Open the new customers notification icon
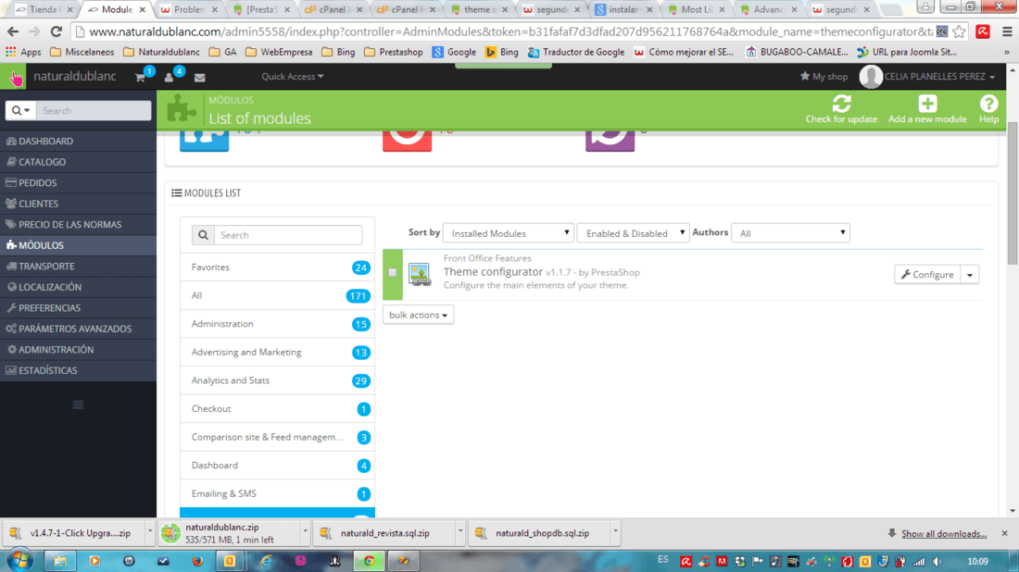Screen dimensions: 1019x572 tap(169, 77)
